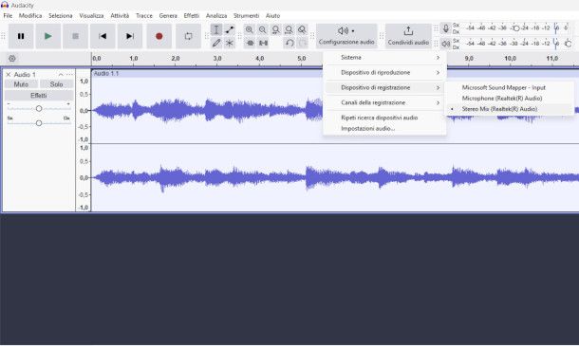
Task: Open Effetti panel for Audio 1
Action: (39, 96)
